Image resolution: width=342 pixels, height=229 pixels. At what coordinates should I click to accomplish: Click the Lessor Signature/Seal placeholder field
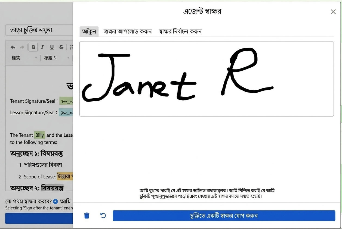[66, 112]
